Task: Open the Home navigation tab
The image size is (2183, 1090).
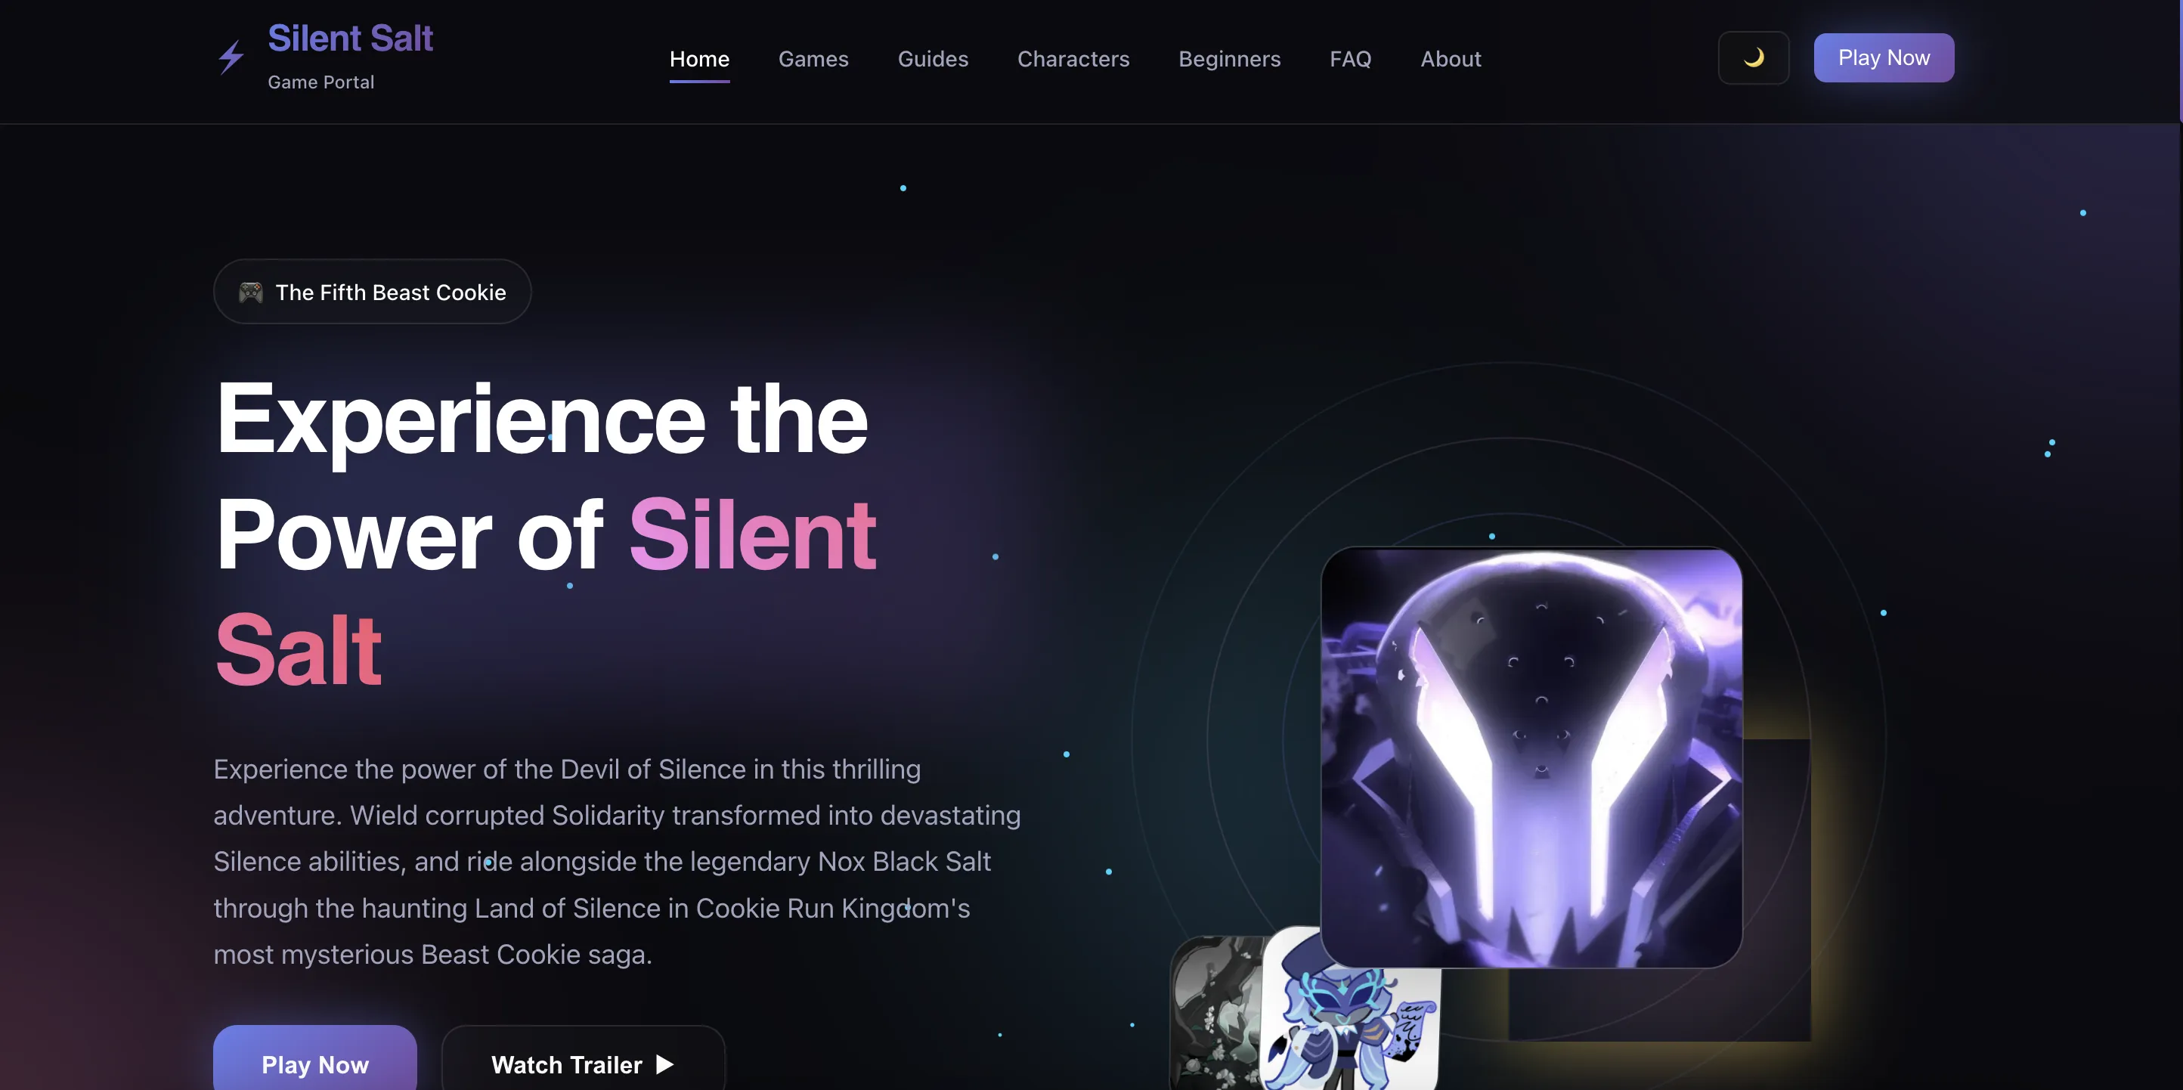Action: click(699, 58)
